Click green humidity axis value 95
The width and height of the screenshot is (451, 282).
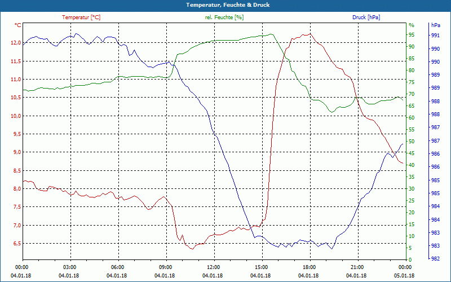pos(412,35)
